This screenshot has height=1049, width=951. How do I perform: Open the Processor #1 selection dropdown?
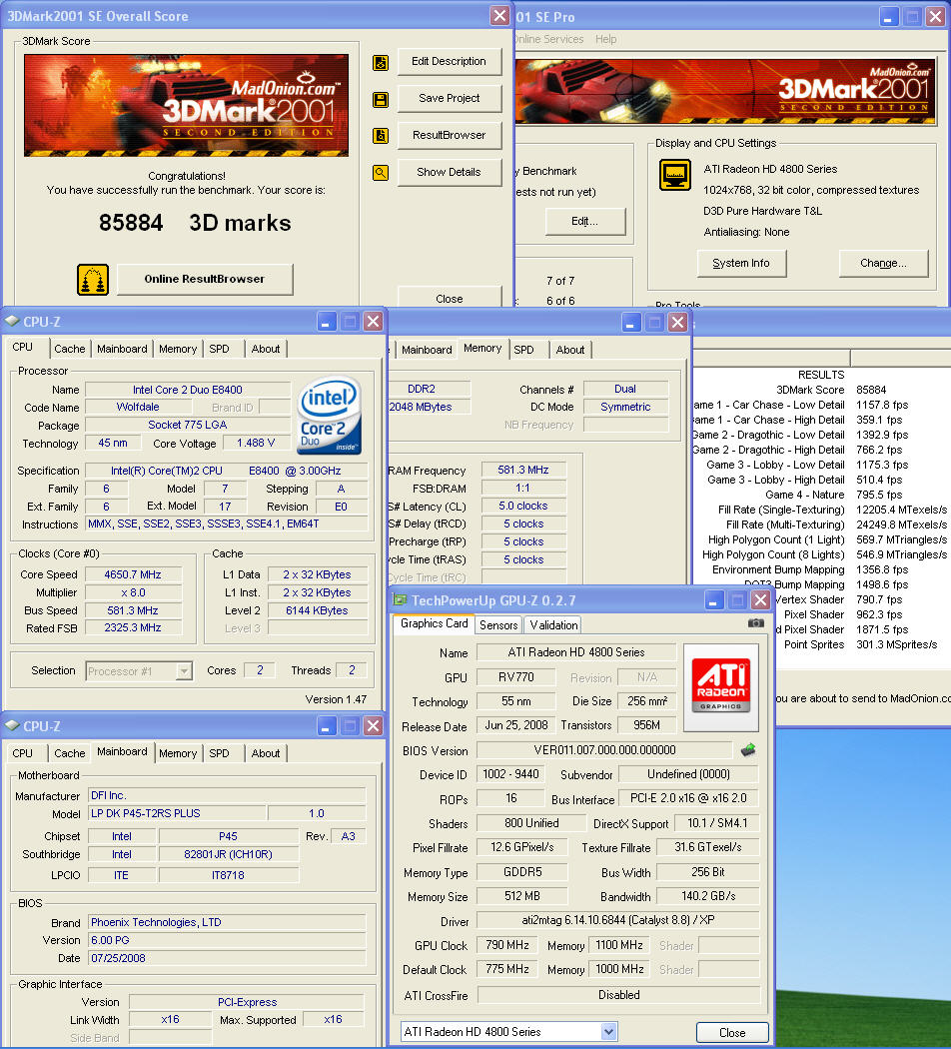tap(184, 671)
